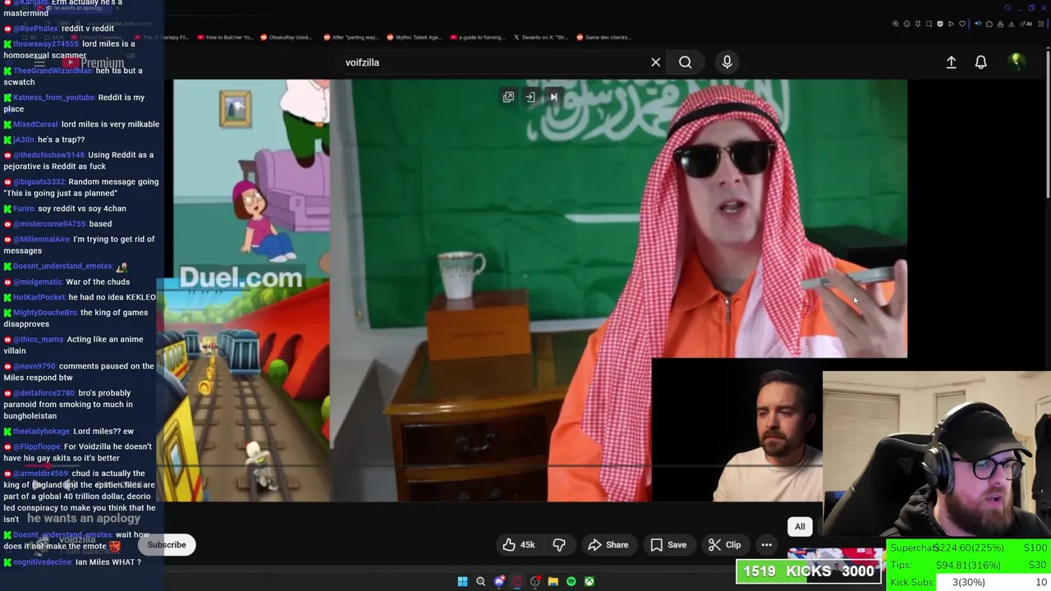This screenshot has height=591, width=1051.
Task: Click the Subscribe button
Action: click(x=167, y=545)
